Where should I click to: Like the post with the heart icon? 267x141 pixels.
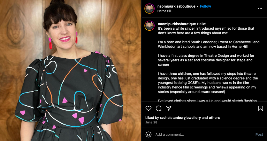[x=148, y=108]
